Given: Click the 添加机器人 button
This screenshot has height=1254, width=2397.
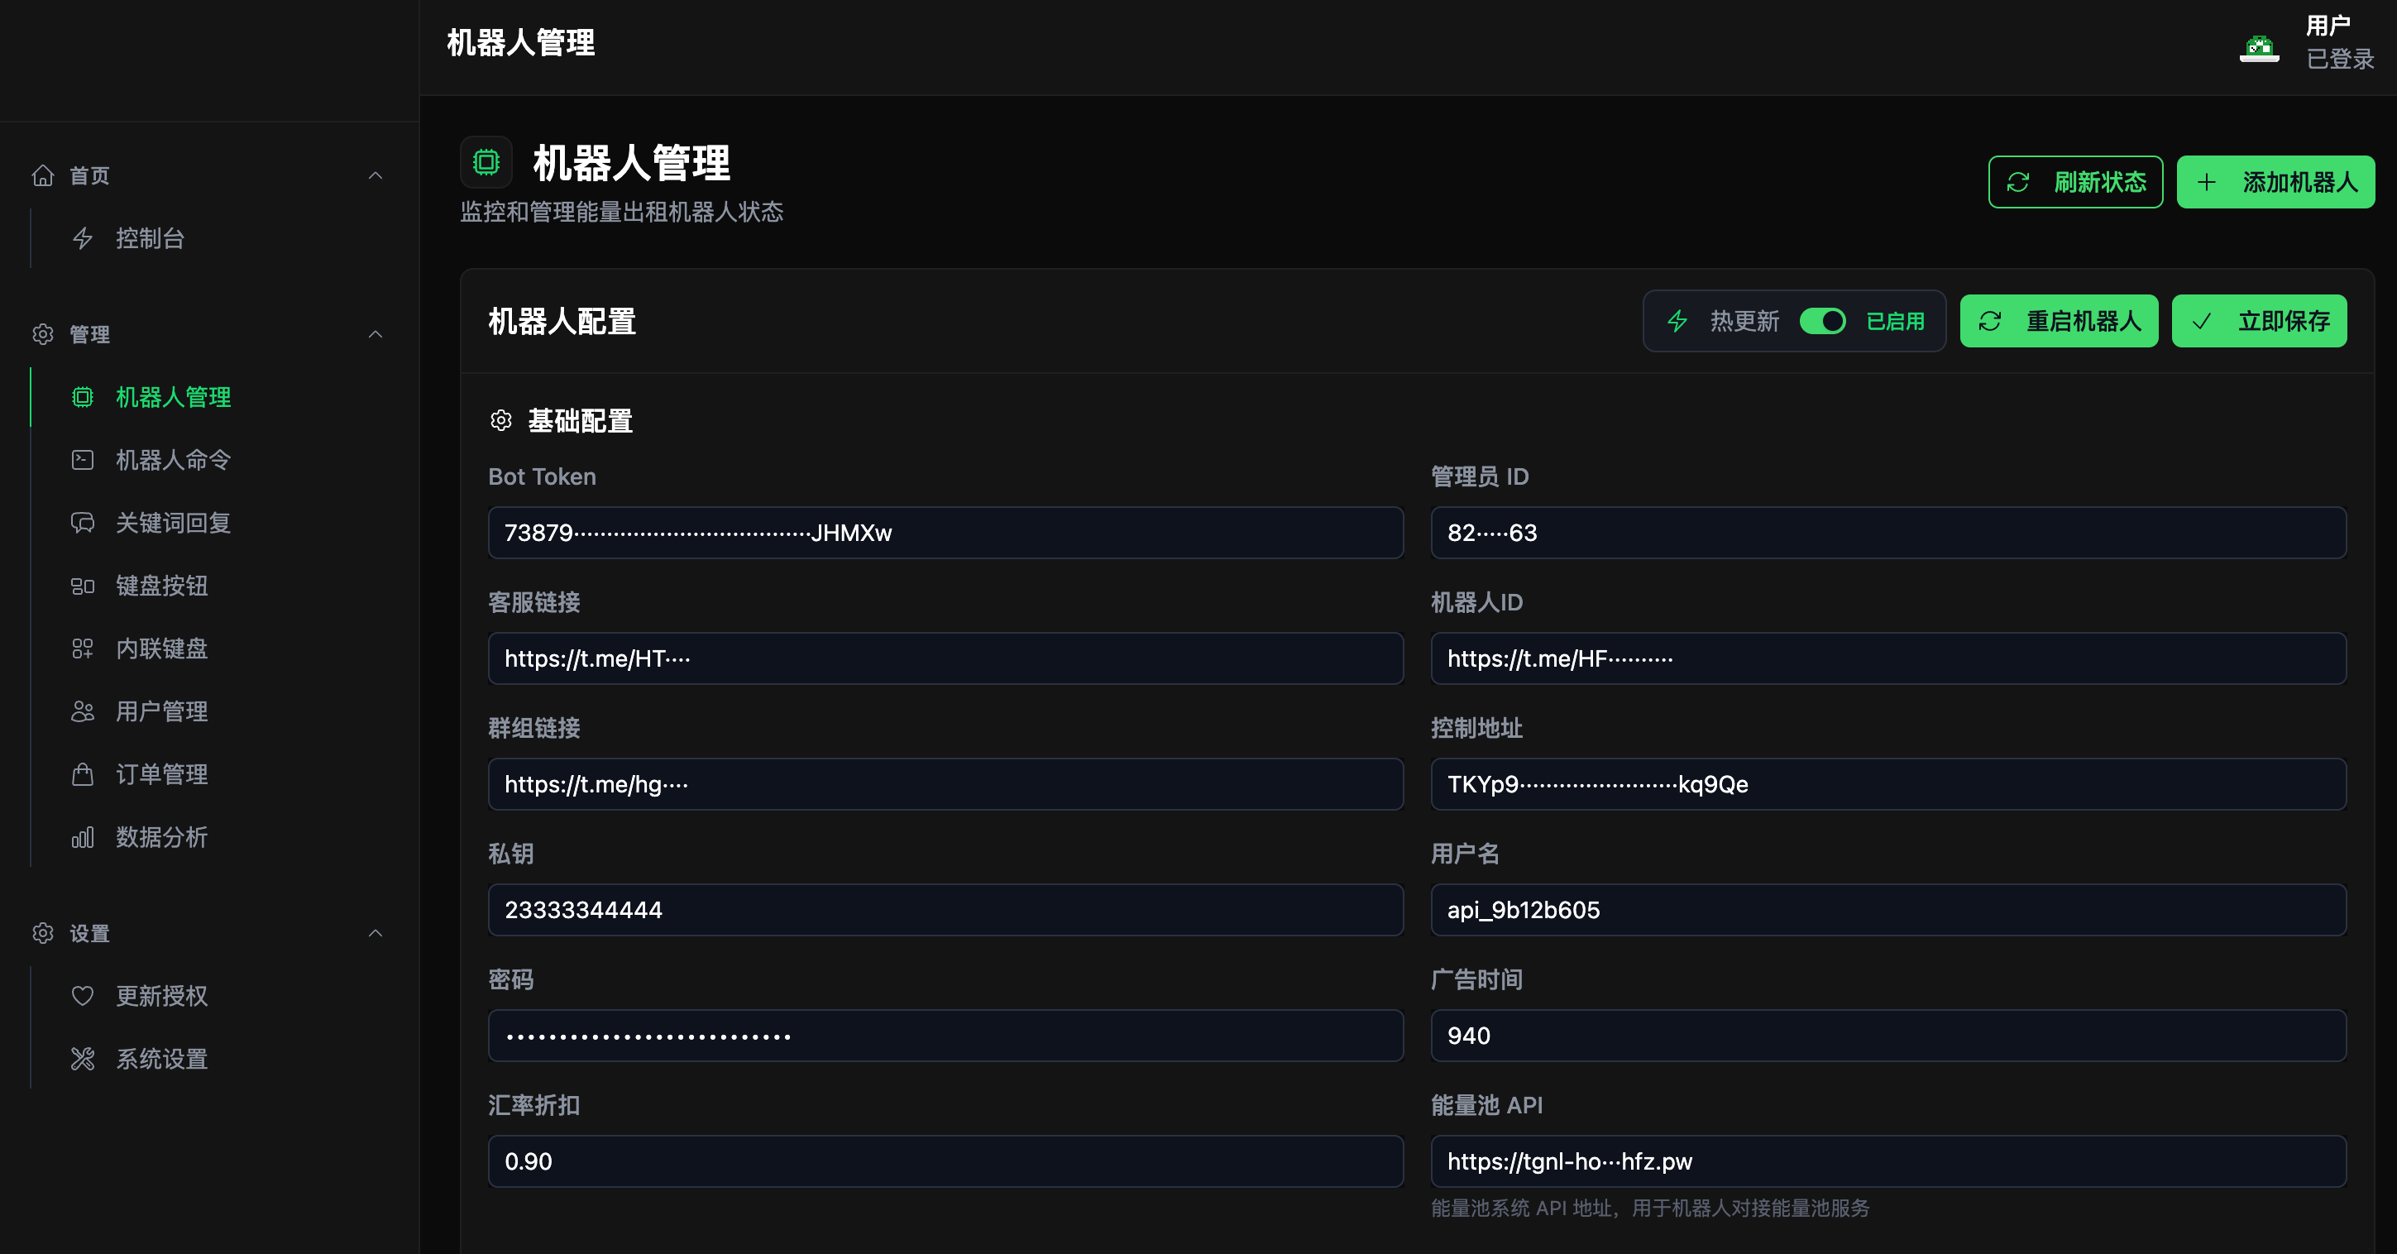Looking at the screenshot, I should coord(2275,182).
